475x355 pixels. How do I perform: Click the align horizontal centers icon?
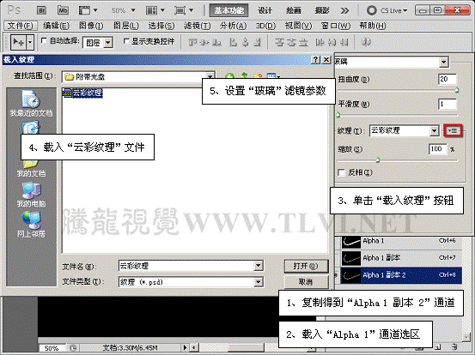tap(245, 42)
